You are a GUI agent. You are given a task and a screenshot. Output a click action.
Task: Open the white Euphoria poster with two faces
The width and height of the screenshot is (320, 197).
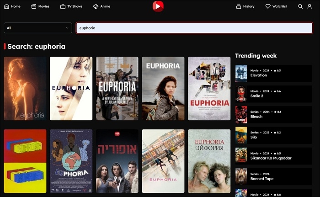[71, 88]
